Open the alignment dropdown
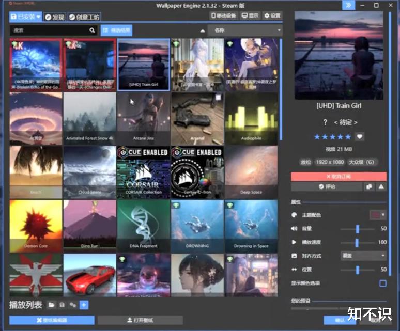The height and width of the screenshot is (331, 400). [x=363, y=256]
